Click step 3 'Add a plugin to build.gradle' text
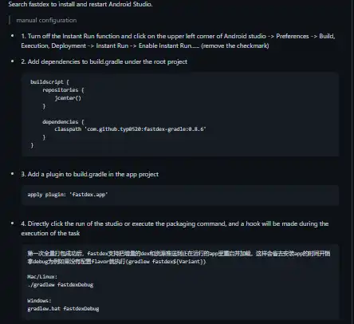 (90, 174)
